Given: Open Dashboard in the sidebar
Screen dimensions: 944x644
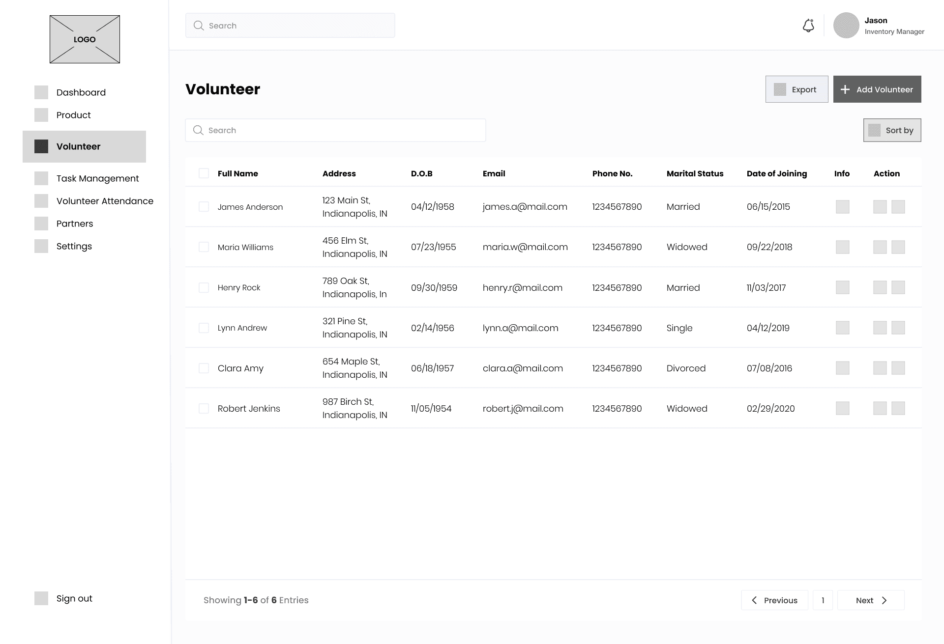Looking at the screenshot, I should pyautogui.click(x=81, y=92).
